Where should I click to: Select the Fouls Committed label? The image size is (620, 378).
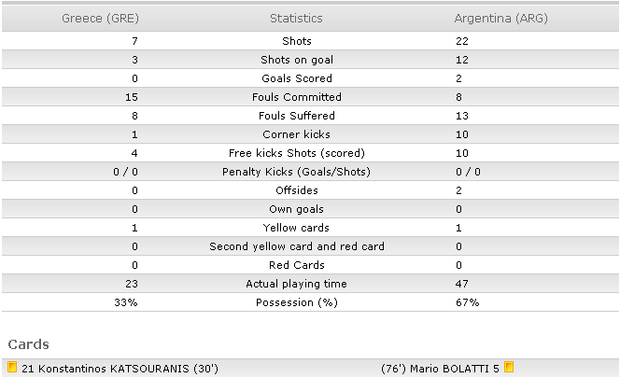pyautogui.click(x=297, y=97)
